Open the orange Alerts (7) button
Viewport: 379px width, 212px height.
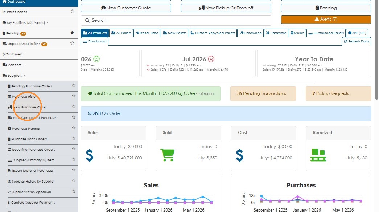326,19
